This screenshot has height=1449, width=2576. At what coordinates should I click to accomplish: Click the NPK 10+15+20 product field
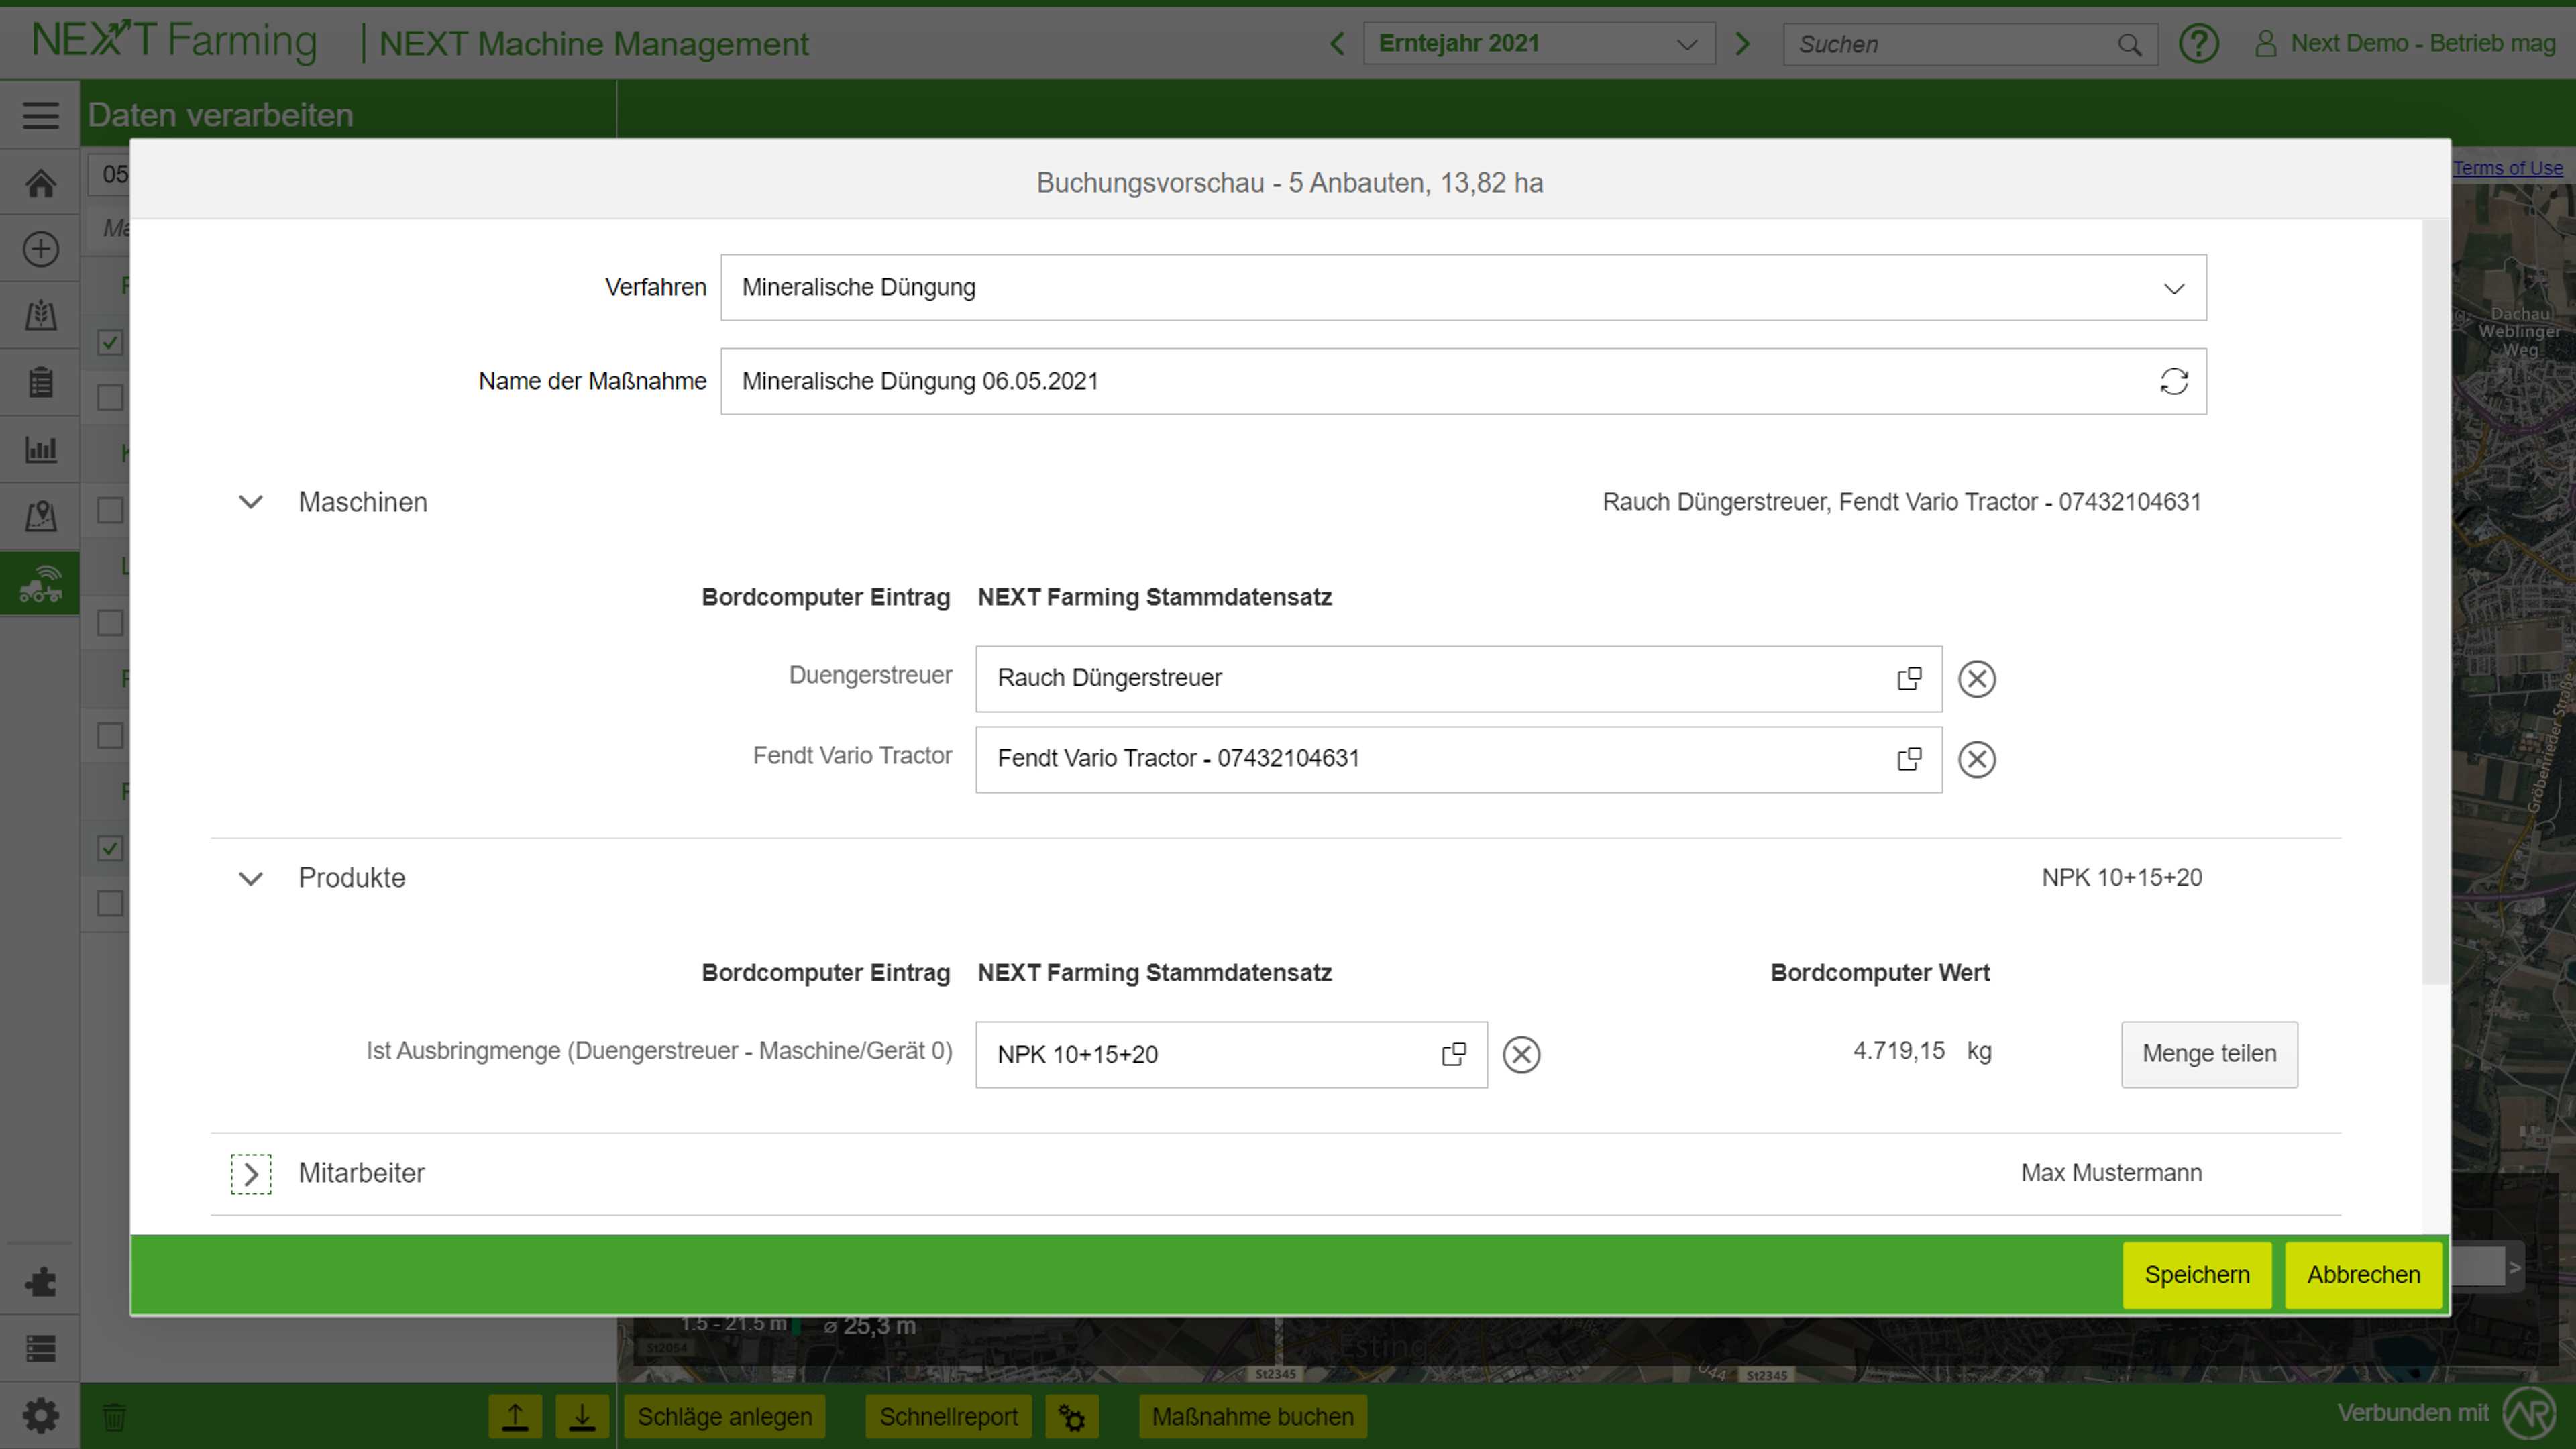click(1231, 1054)
